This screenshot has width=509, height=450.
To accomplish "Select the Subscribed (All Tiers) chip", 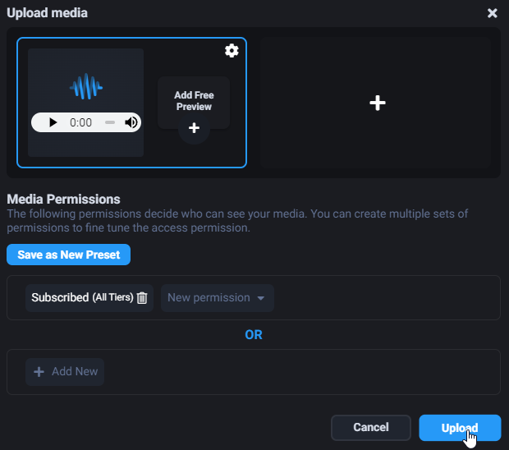I will coord(81,298).
